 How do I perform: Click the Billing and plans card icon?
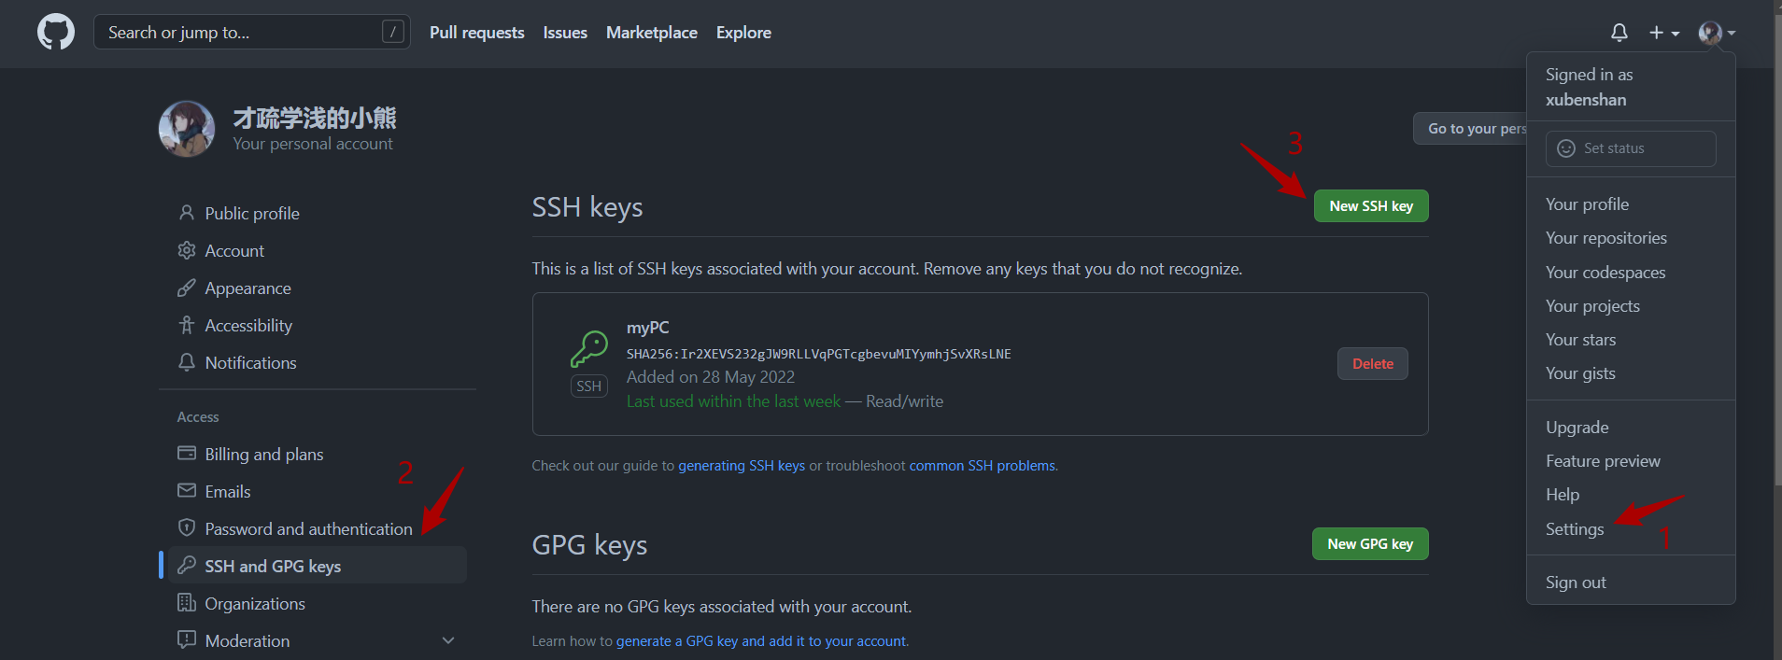(187, 454)
